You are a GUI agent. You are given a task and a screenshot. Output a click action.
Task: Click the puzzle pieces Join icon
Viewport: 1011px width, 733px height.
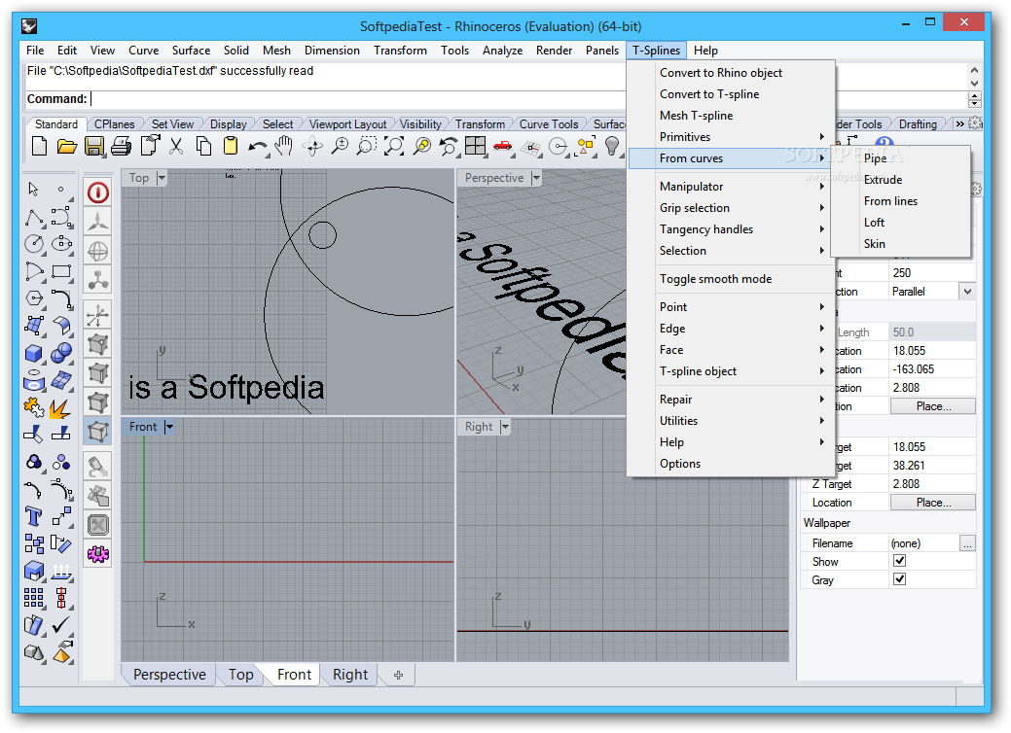(x=33, y=407)
